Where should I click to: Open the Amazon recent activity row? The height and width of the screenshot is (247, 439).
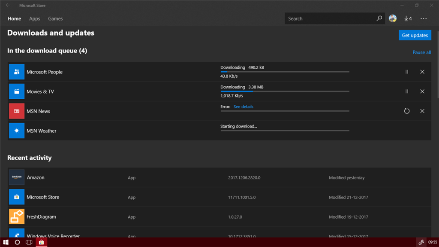[219, 177]
